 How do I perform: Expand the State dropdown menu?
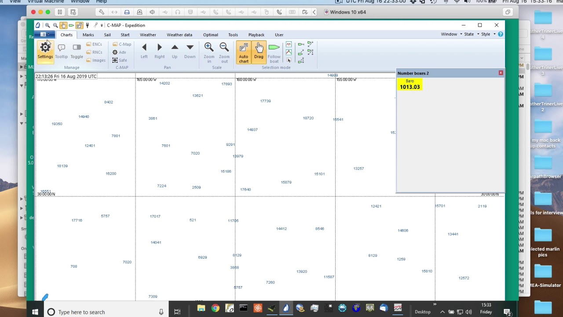[472, 34]
